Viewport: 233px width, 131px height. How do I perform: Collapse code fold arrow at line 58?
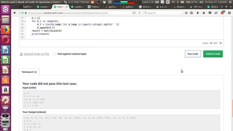pyautogui.click(x=25, y=21)
